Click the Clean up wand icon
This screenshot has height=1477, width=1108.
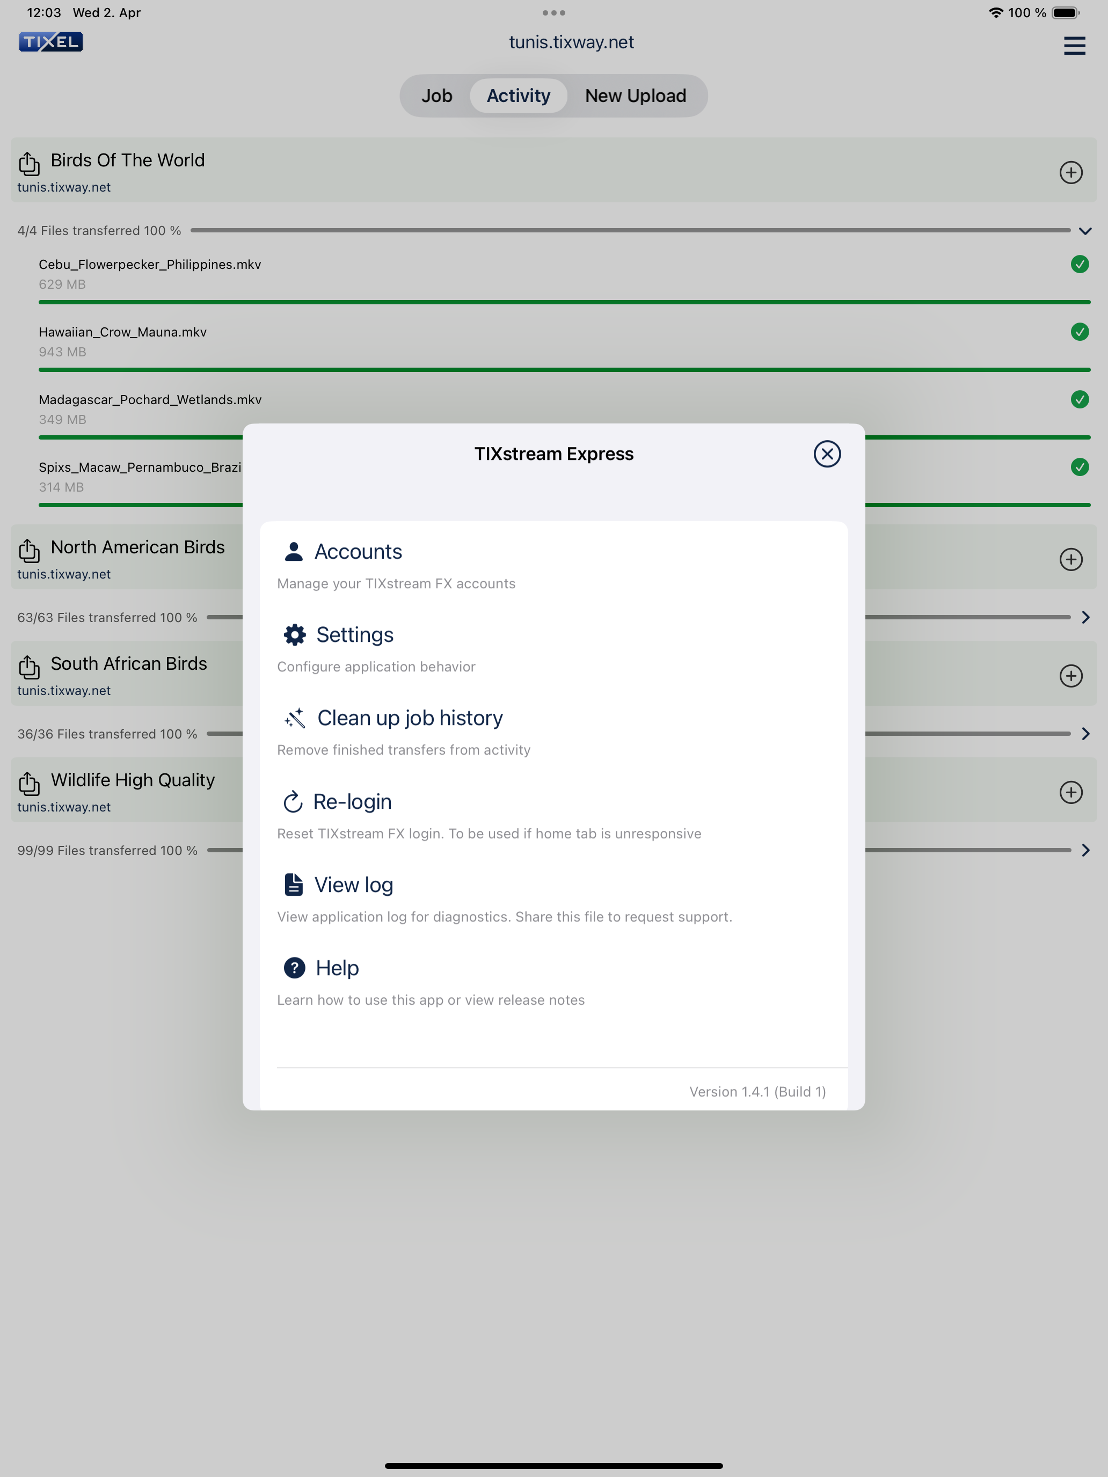point(295,718)
